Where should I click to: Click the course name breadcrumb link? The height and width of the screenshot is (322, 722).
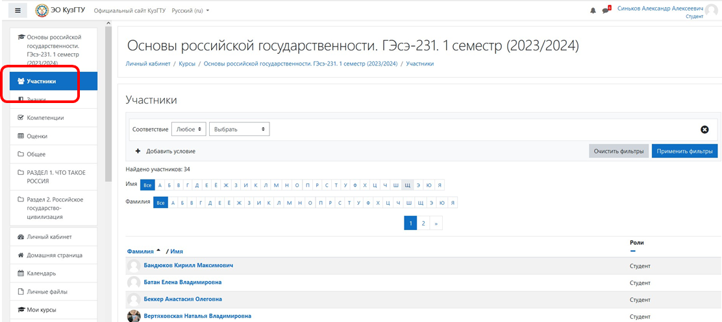tap(300, 64)
